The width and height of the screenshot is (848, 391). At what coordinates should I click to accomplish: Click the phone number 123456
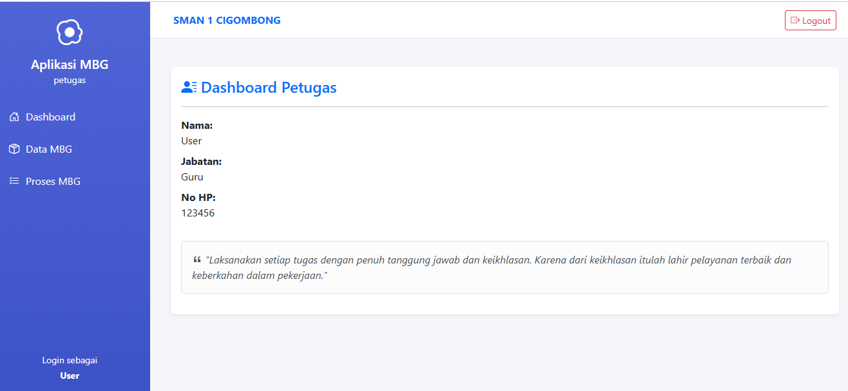(x=198, y=213)
